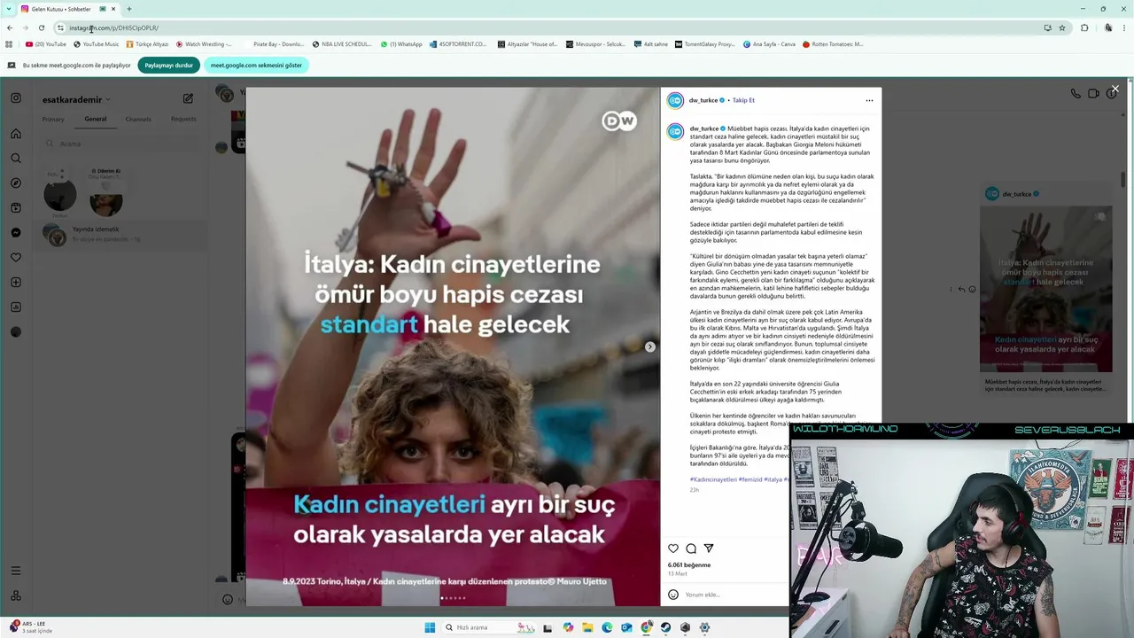This screenshot has height=638, width=1134.
Task: Click meet.google.com sekmesini göster button
Action: click(256, 65)
